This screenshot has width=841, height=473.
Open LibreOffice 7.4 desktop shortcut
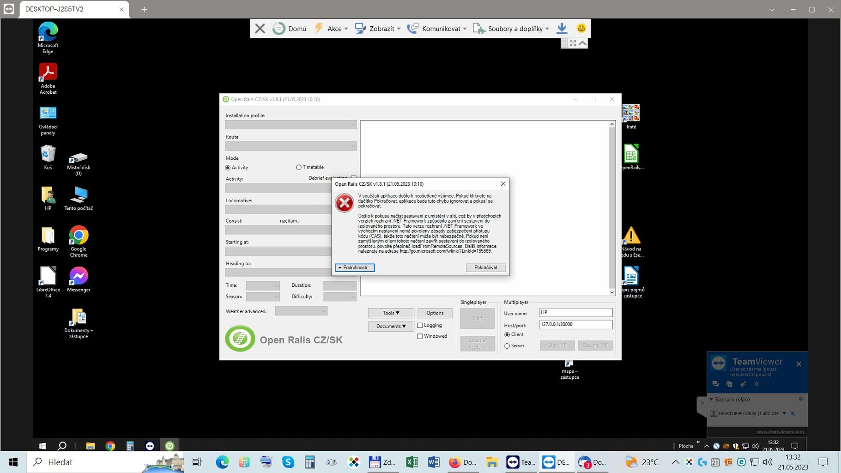[x=48, y=277]
